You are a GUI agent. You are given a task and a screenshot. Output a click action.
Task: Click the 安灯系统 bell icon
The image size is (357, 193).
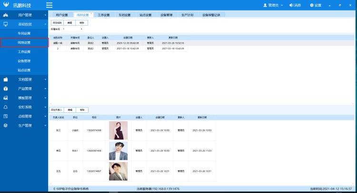pos(6,107)
